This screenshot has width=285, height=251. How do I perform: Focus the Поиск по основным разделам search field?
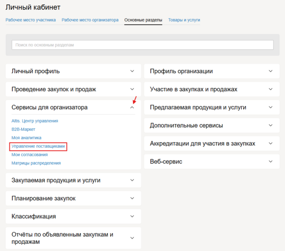click(x=142, y=45)
